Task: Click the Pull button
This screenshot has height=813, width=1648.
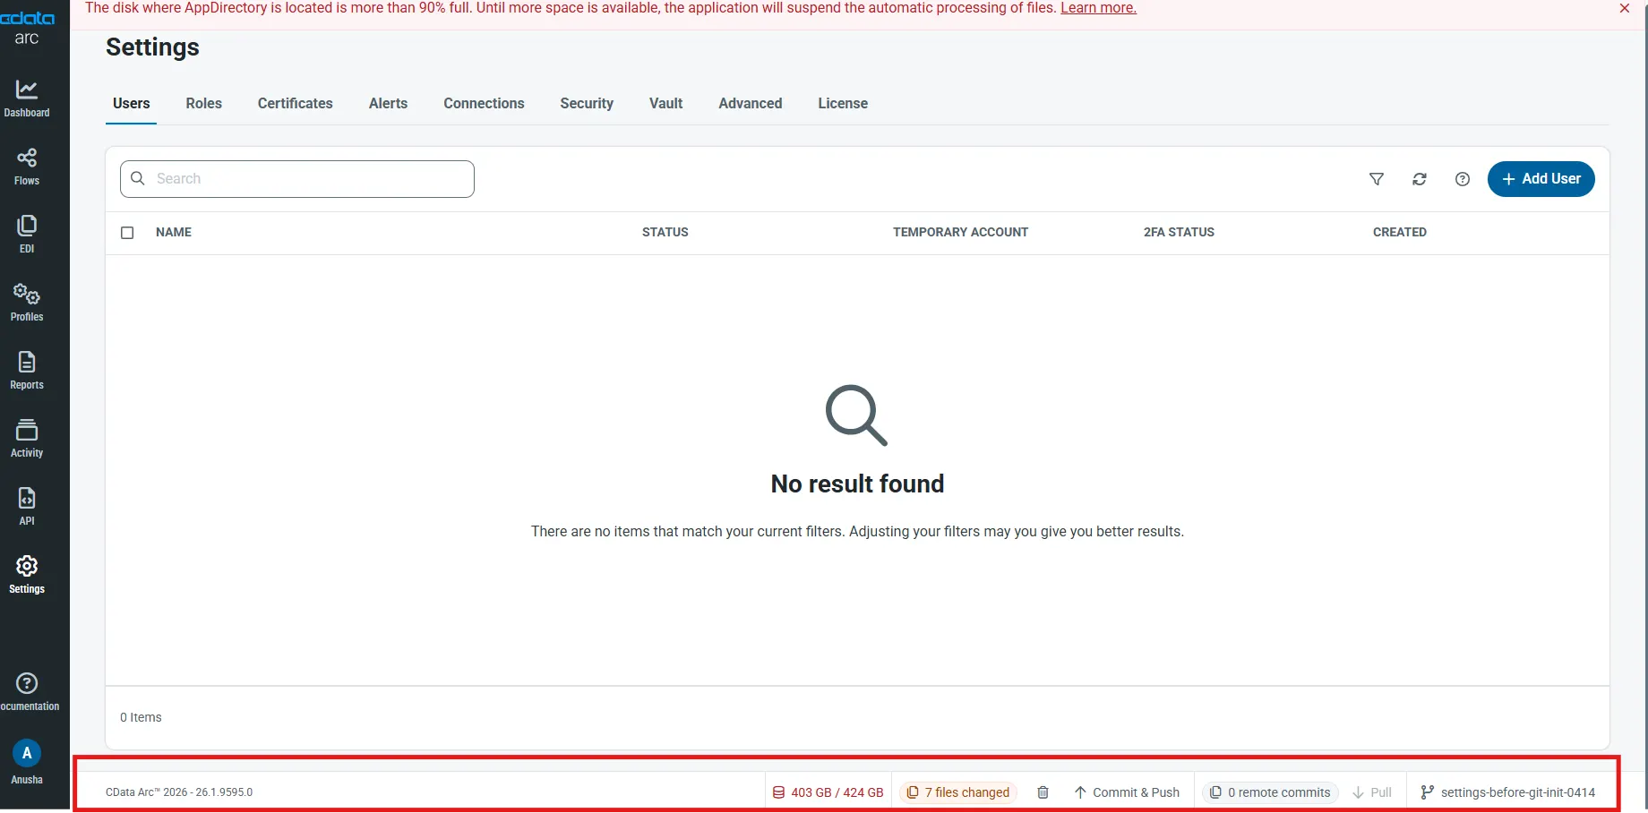Action: click(1372, 792)
